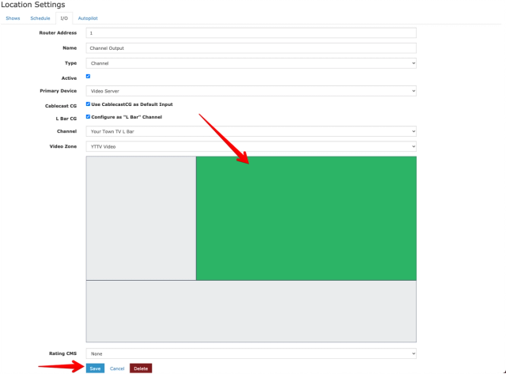Edit the Name field 'Channel Output'
Viewport: 506px width, 374px height.
[251, 48]
